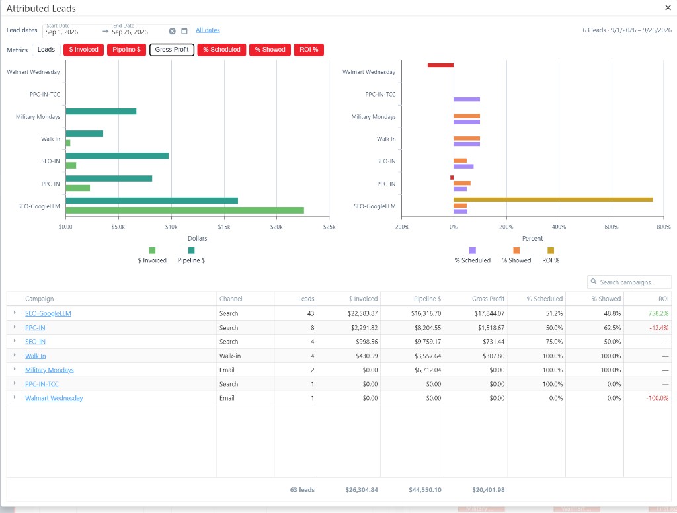Expand the Military Mondays row
Screen dimensions: 677x513
click(15, 369)
